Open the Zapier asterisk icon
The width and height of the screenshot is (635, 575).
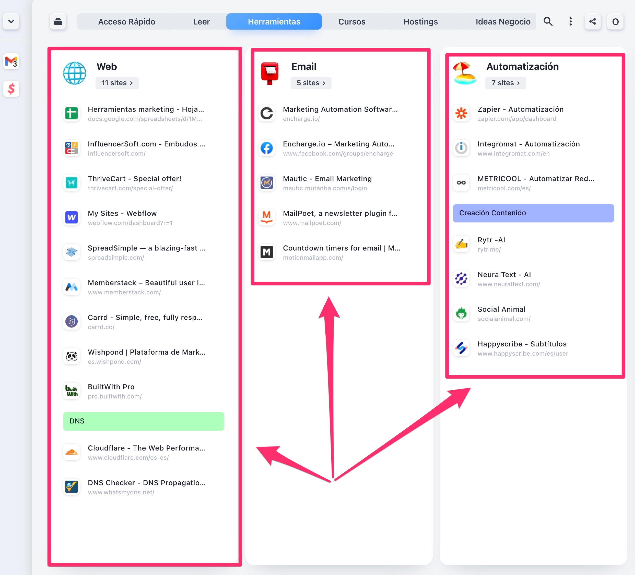pos(461,113)
